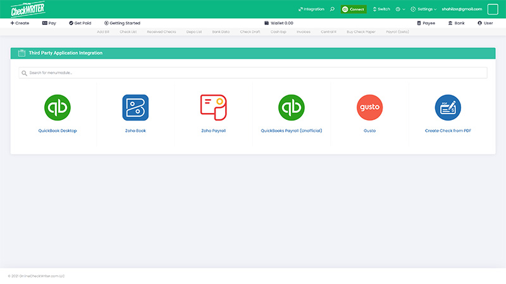Image resolution: width=506 pixels, height=284 pixels.
Task: Open the Get Paid menu
Action: 80,23
